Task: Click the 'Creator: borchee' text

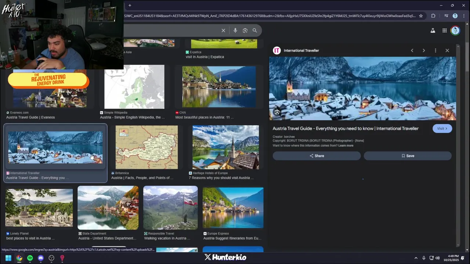Action: [x=283, y=137]
